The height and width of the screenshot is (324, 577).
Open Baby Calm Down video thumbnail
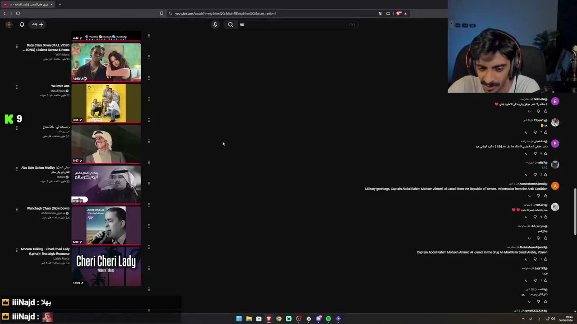tap(106, 62)
